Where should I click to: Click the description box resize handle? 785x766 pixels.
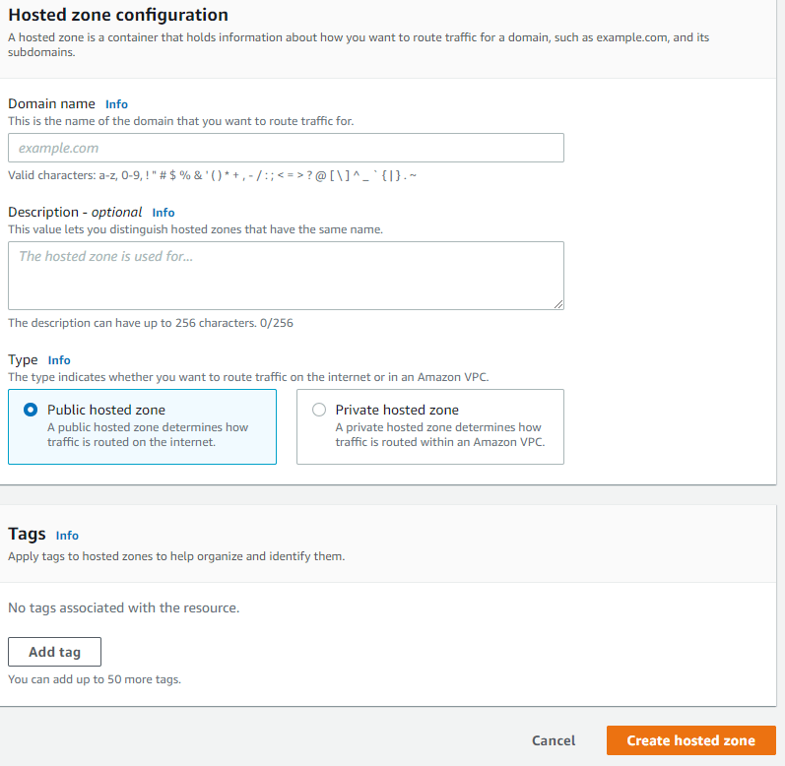click(x=558, y=304)
